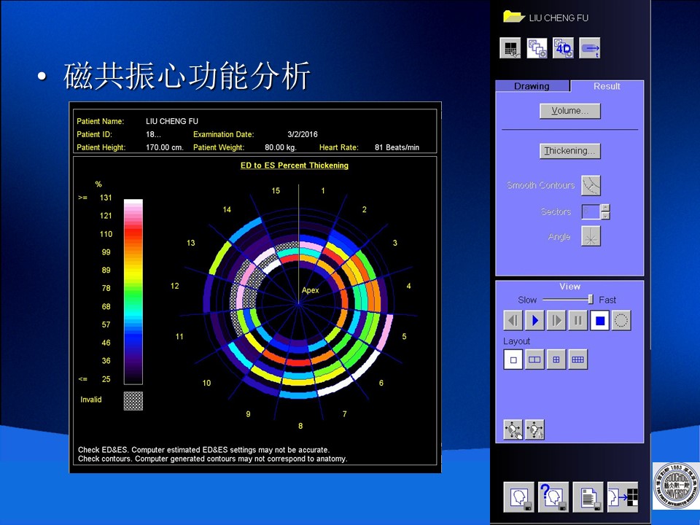The image size is (700, 525).
Task: Click the Slow–Fast playback speed slider
Action: 568,299
